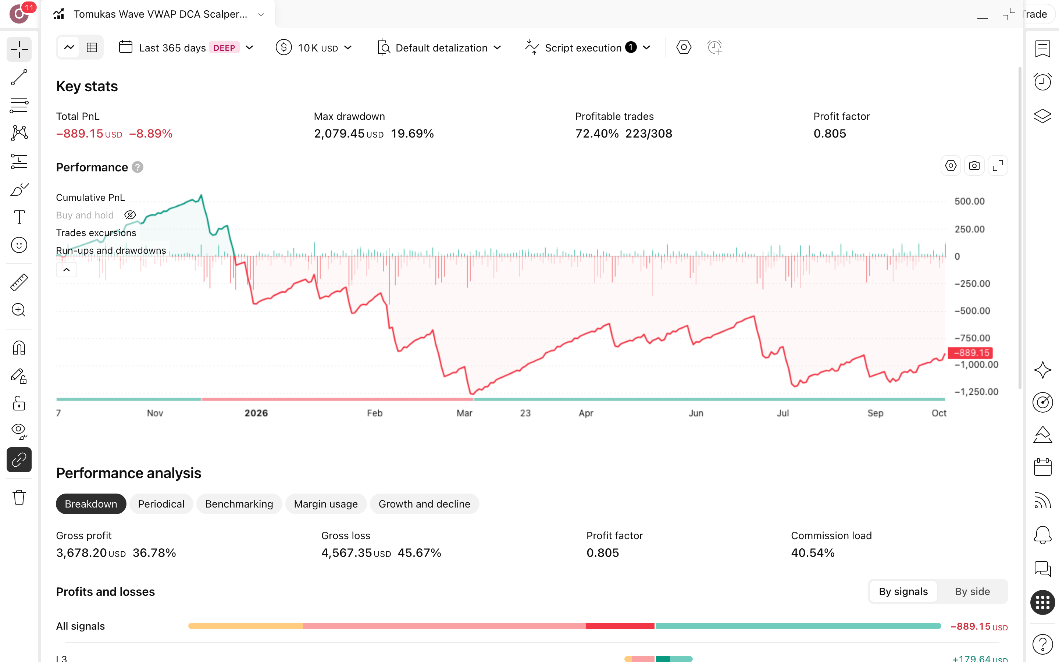Select the ruler measure tool
Image resolution: width=1059 pixels, height=662 pixels.
(19, 282)
